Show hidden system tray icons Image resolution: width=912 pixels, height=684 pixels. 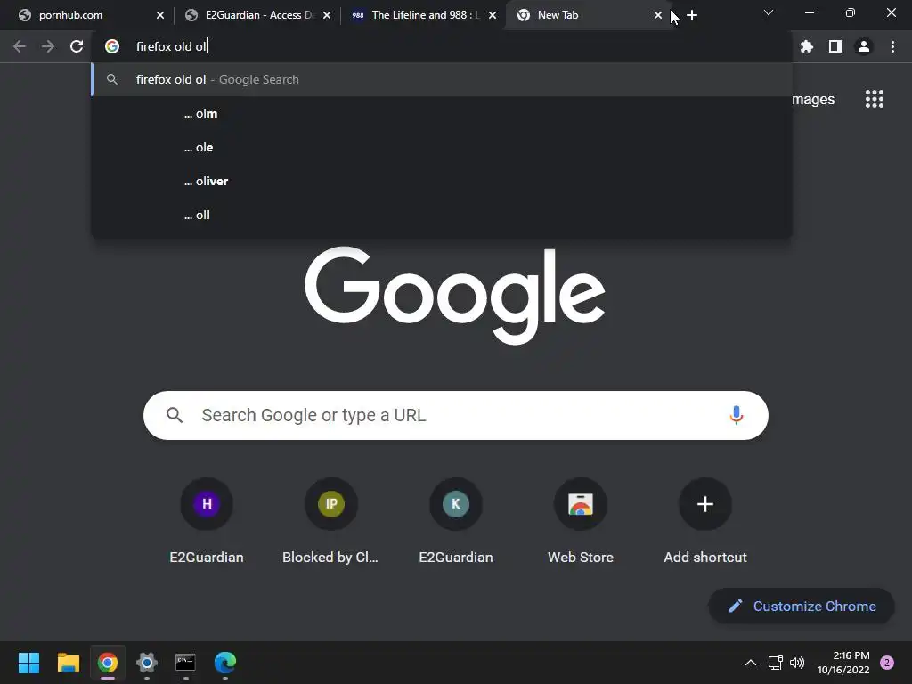(751, 663)
